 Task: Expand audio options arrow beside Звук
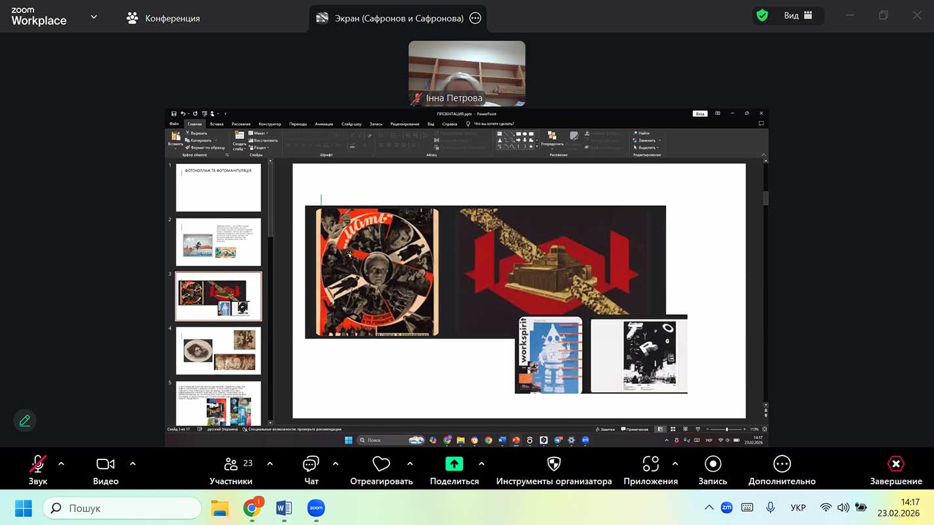[x=61, y=464]
